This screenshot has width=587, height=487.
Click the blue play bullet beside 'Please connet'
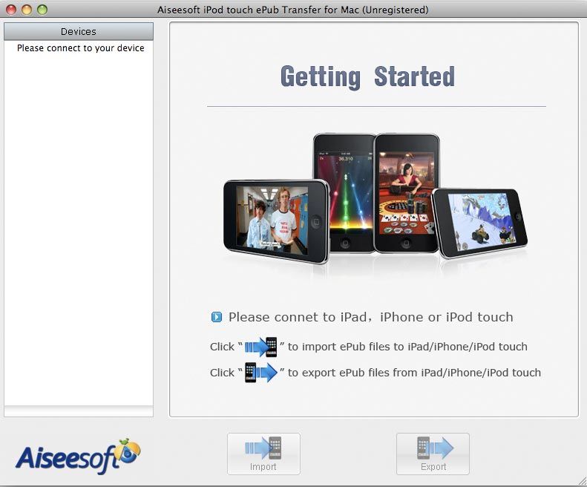point(217,317)
